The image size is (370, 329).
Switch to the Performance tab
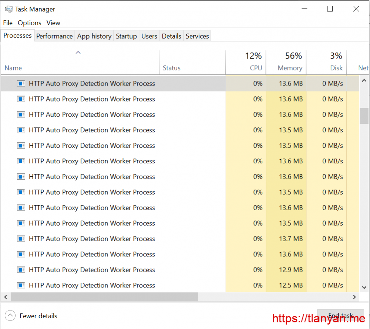54,36
